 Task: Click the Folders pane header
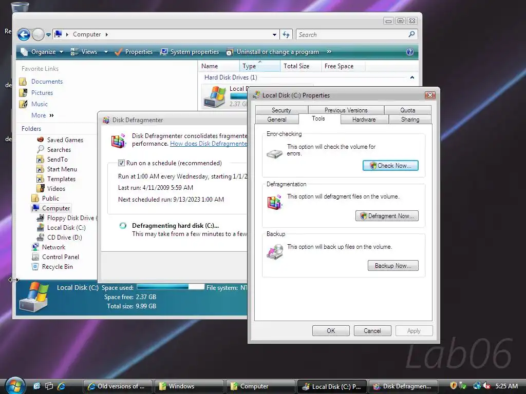pos(31,129)
